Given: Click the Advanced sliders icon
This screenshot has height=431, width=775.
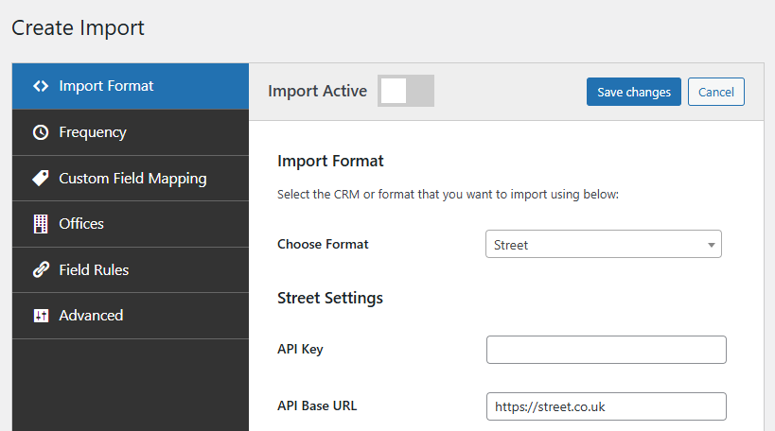Looking at the screenshot, I should click(x=40, y=316).
